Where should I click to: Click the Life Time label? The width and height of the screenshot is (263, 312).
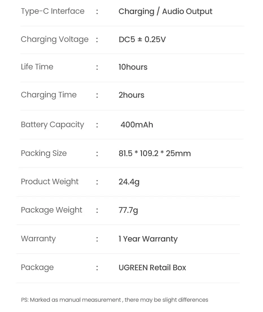coord(37,67)
